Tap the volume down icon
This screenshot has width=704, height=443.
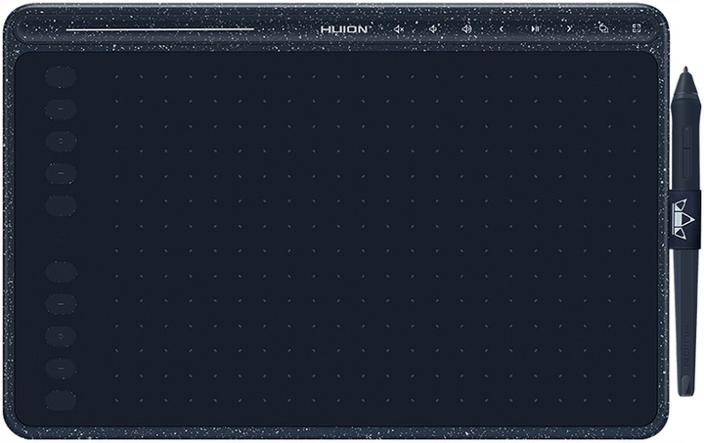click(432, 28)
